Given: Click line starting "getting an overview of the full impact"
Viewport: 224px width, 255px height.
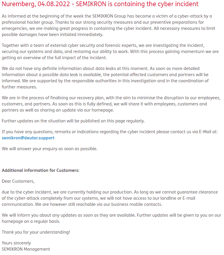Looking at the screenshot, I should point(54,58).
